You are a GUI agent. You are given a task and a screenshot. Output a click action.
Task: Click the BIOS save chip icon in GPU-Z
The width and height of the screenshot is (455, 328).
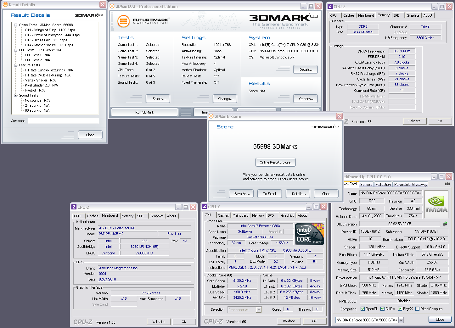point(445,224)
